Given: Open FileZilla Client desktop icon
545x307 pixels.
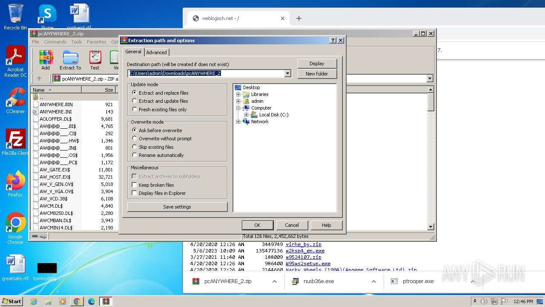Looking at the screenshot, I should pos(15,142).
